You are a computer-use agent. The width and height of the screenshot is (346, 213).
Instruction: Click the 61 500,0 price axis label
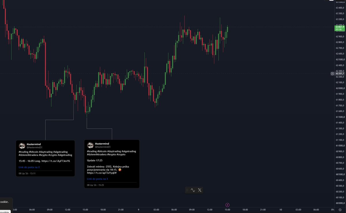click(340, 117)
